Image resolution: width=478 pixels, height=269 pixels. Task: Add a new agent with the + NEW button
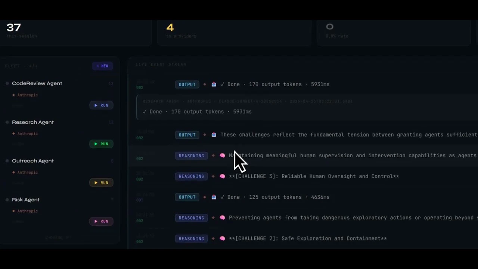click(x=103, y=66)
